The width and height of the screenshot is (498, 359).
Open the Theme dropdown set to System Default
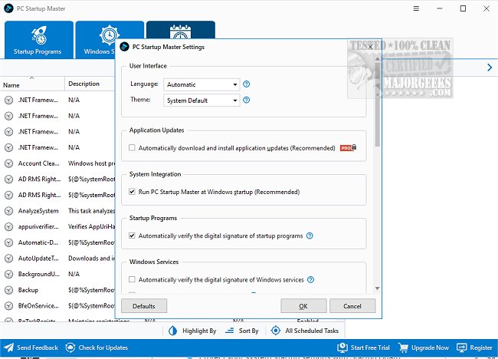pos(201,100)
